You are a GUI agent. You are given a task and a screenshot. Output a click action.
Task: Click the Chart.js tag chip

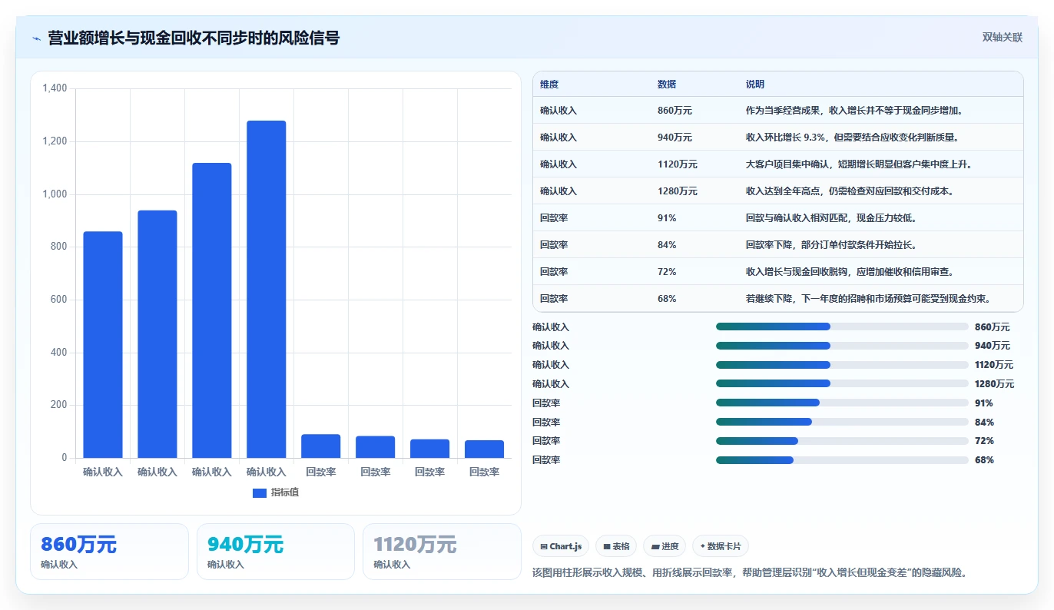click(x=561, y=546)
